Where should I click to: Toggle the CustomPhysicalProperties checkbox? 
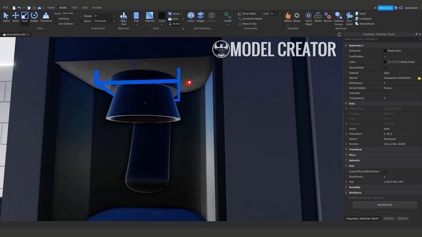click(385, 171)
